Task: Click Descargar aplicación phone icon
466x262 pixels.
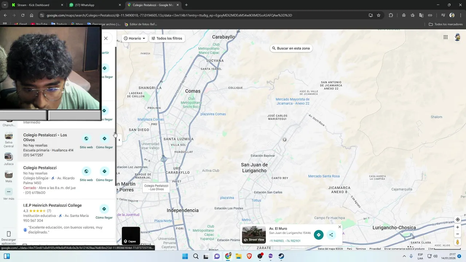Action: tap(9, 234)
